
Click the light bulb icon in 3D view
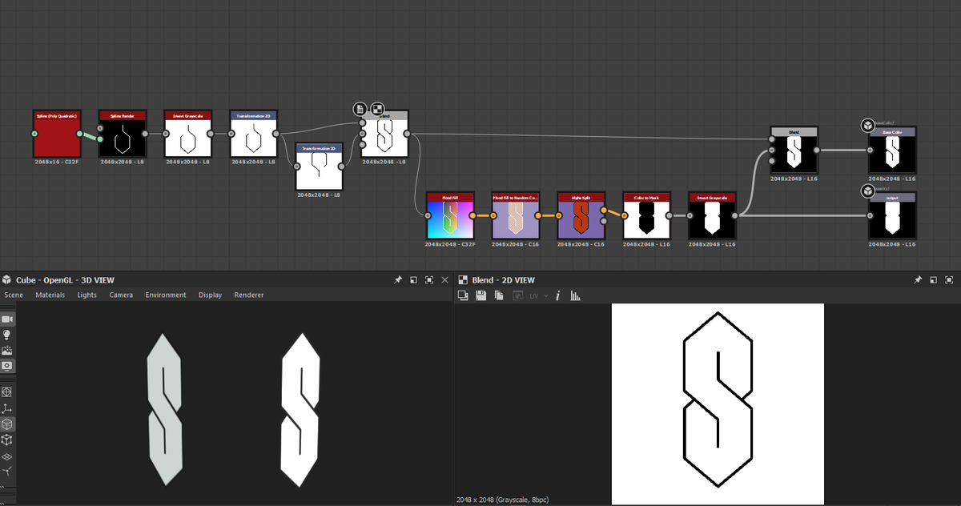point(7,335)
